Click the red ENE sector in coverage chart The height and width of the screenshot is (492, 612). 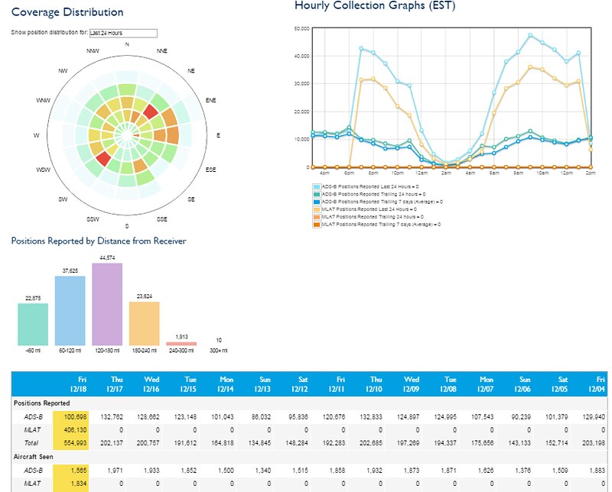151,112
